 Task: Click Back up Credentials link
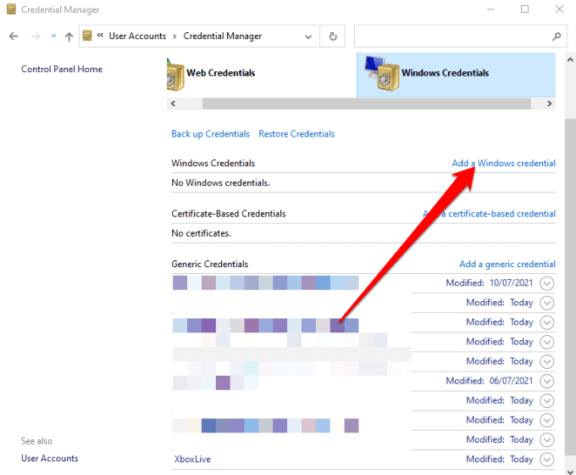pos(210,134)
